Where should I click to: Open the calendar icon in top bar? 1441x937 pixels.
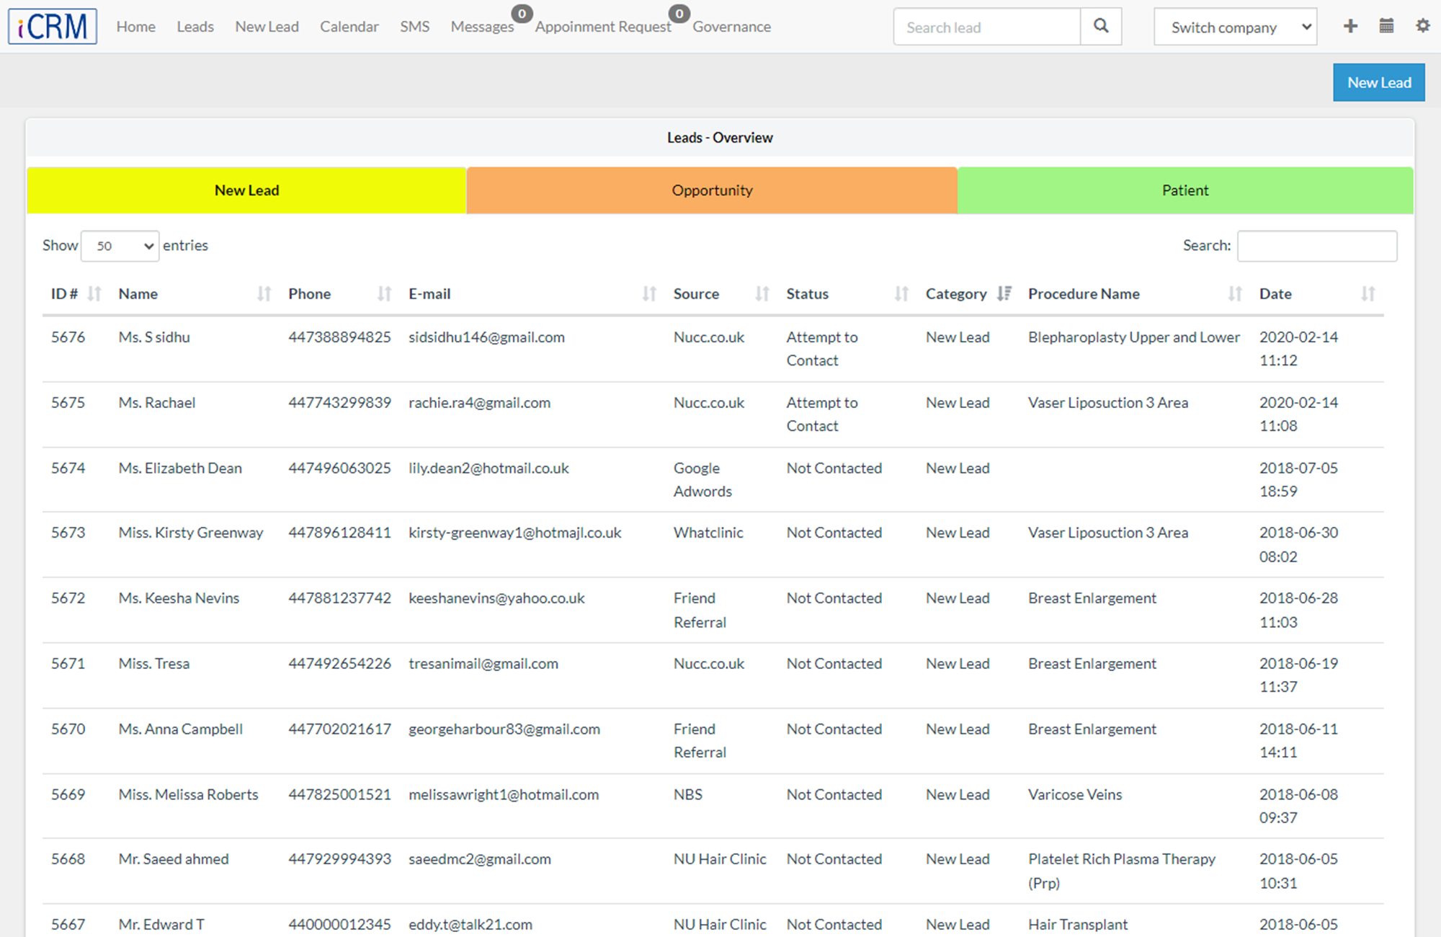1386,27
